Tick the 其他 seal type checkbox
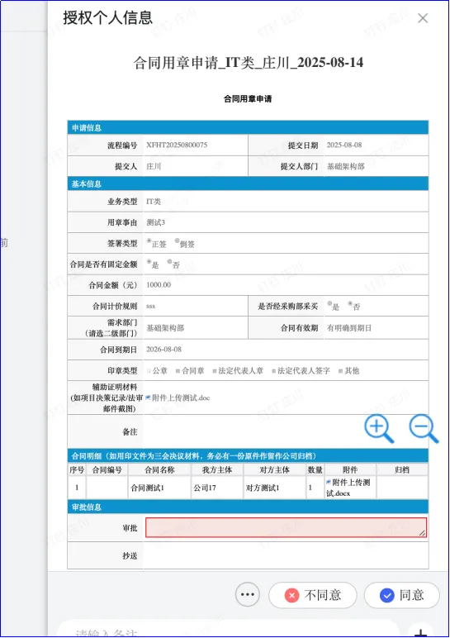 [x=341, y=371]
